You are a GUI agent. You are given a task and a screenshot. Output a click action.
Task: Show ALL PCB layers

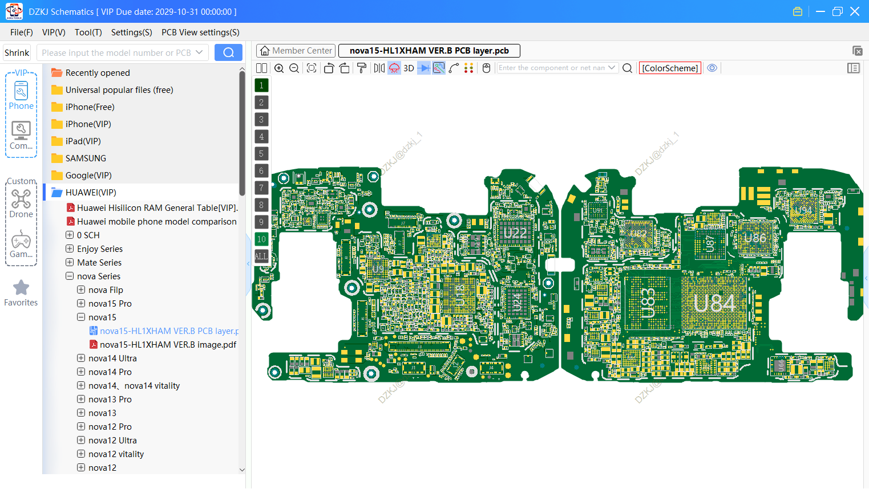tap(261, 256)
